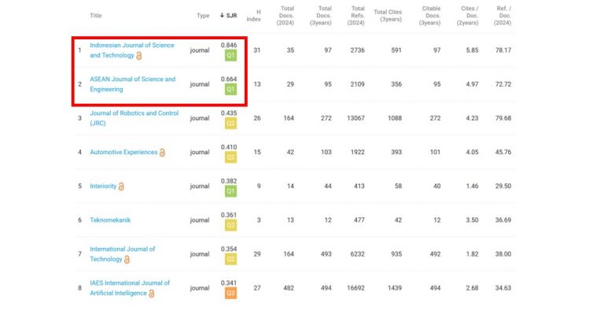
Task: Select ref per doc value 34.63
Action: (x=503, y=288)
